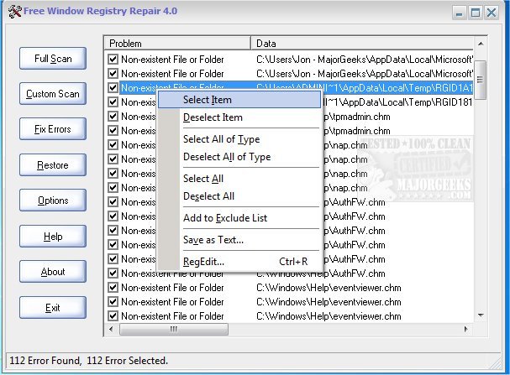
Task: Uncheck the first nap.chm row checkbox
Action: tap(113, 145)
